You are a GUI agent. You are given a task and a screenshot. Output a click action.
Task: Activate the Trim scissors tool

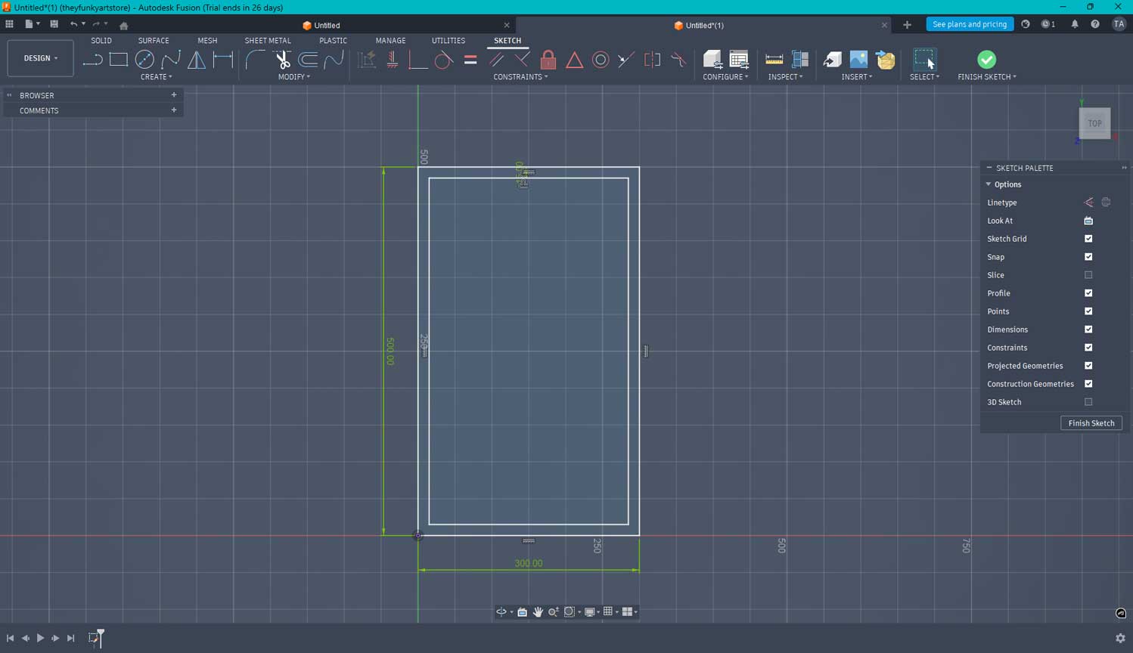pos(283,60)
